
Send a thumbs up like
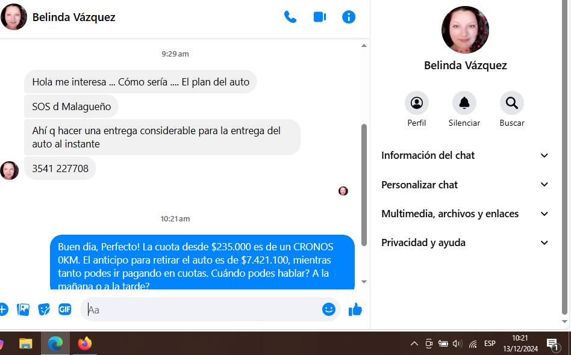(355, 309)
